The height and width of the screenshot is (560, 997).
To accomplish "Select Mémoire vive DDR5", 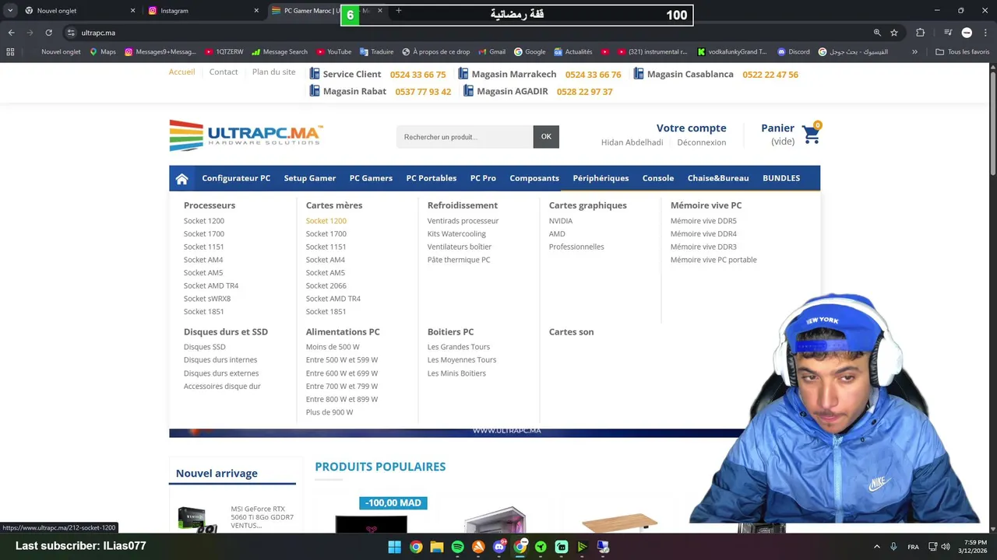I will (703, 221).
